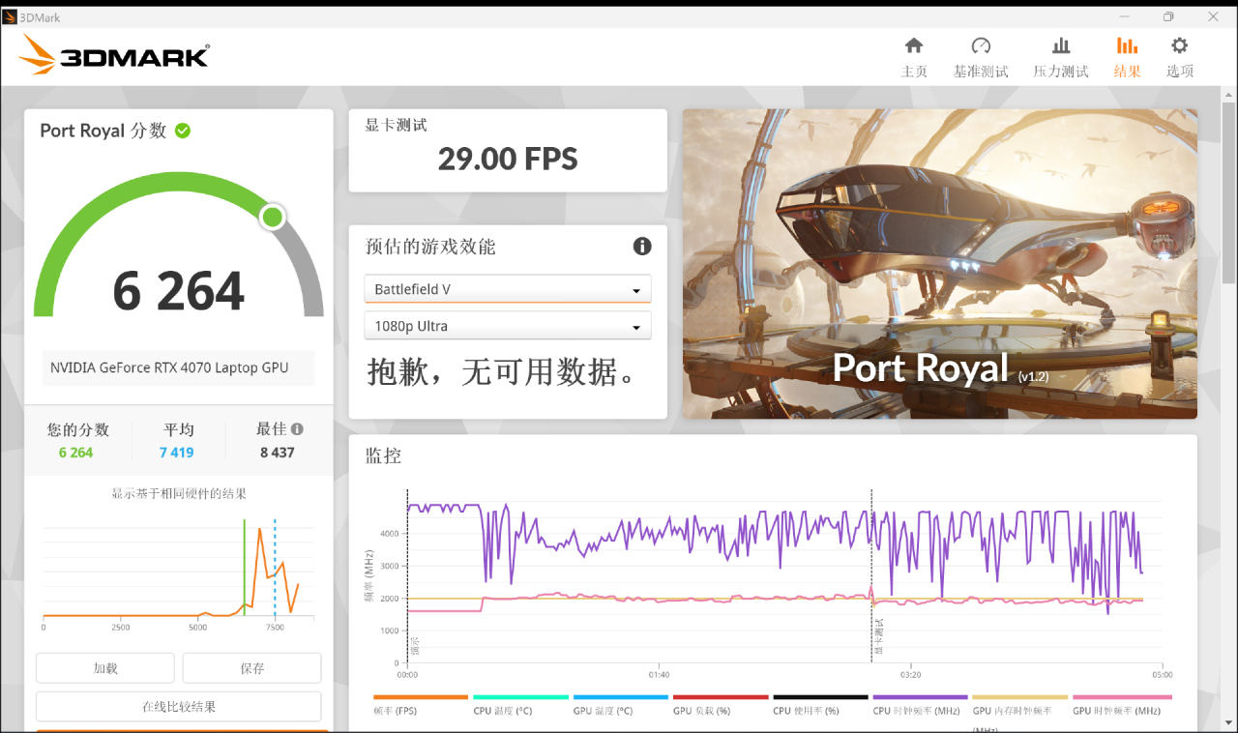Click the 2500 label on the histogram axis
Viewport: 1238px width, 733px height.
tap(121, 628)
